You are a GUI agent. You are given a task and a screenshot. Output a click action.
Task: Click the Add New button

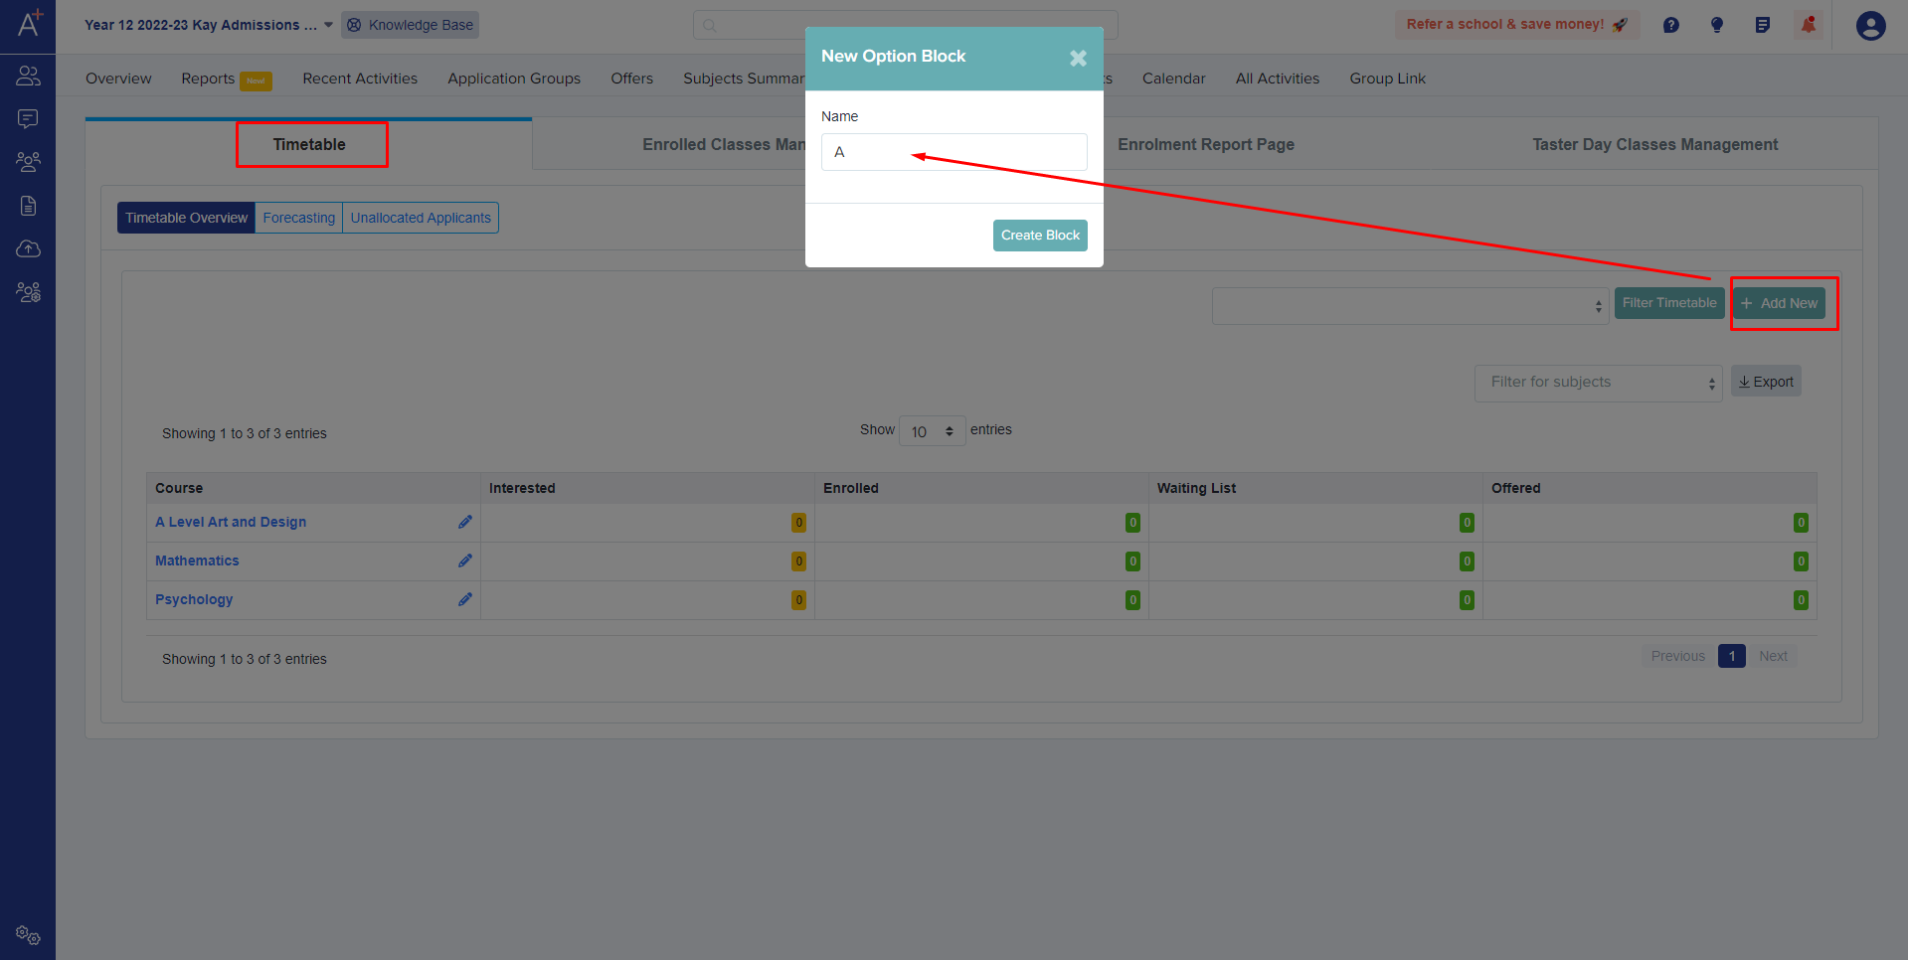pos(1780,303)
